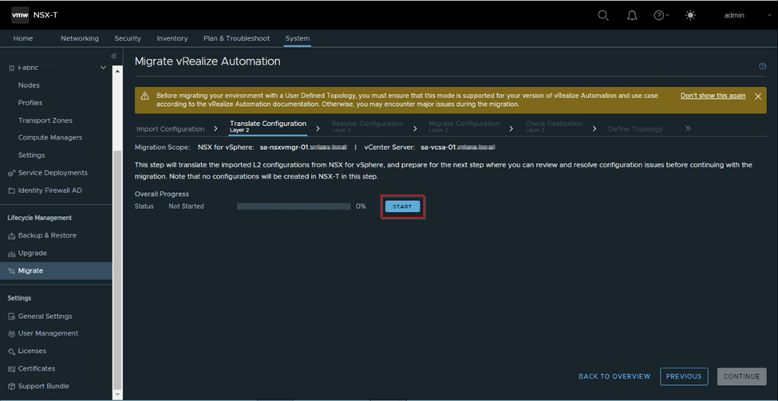Open the admin user menu
This screenshot has height=401, width=778.
[734, 15]
